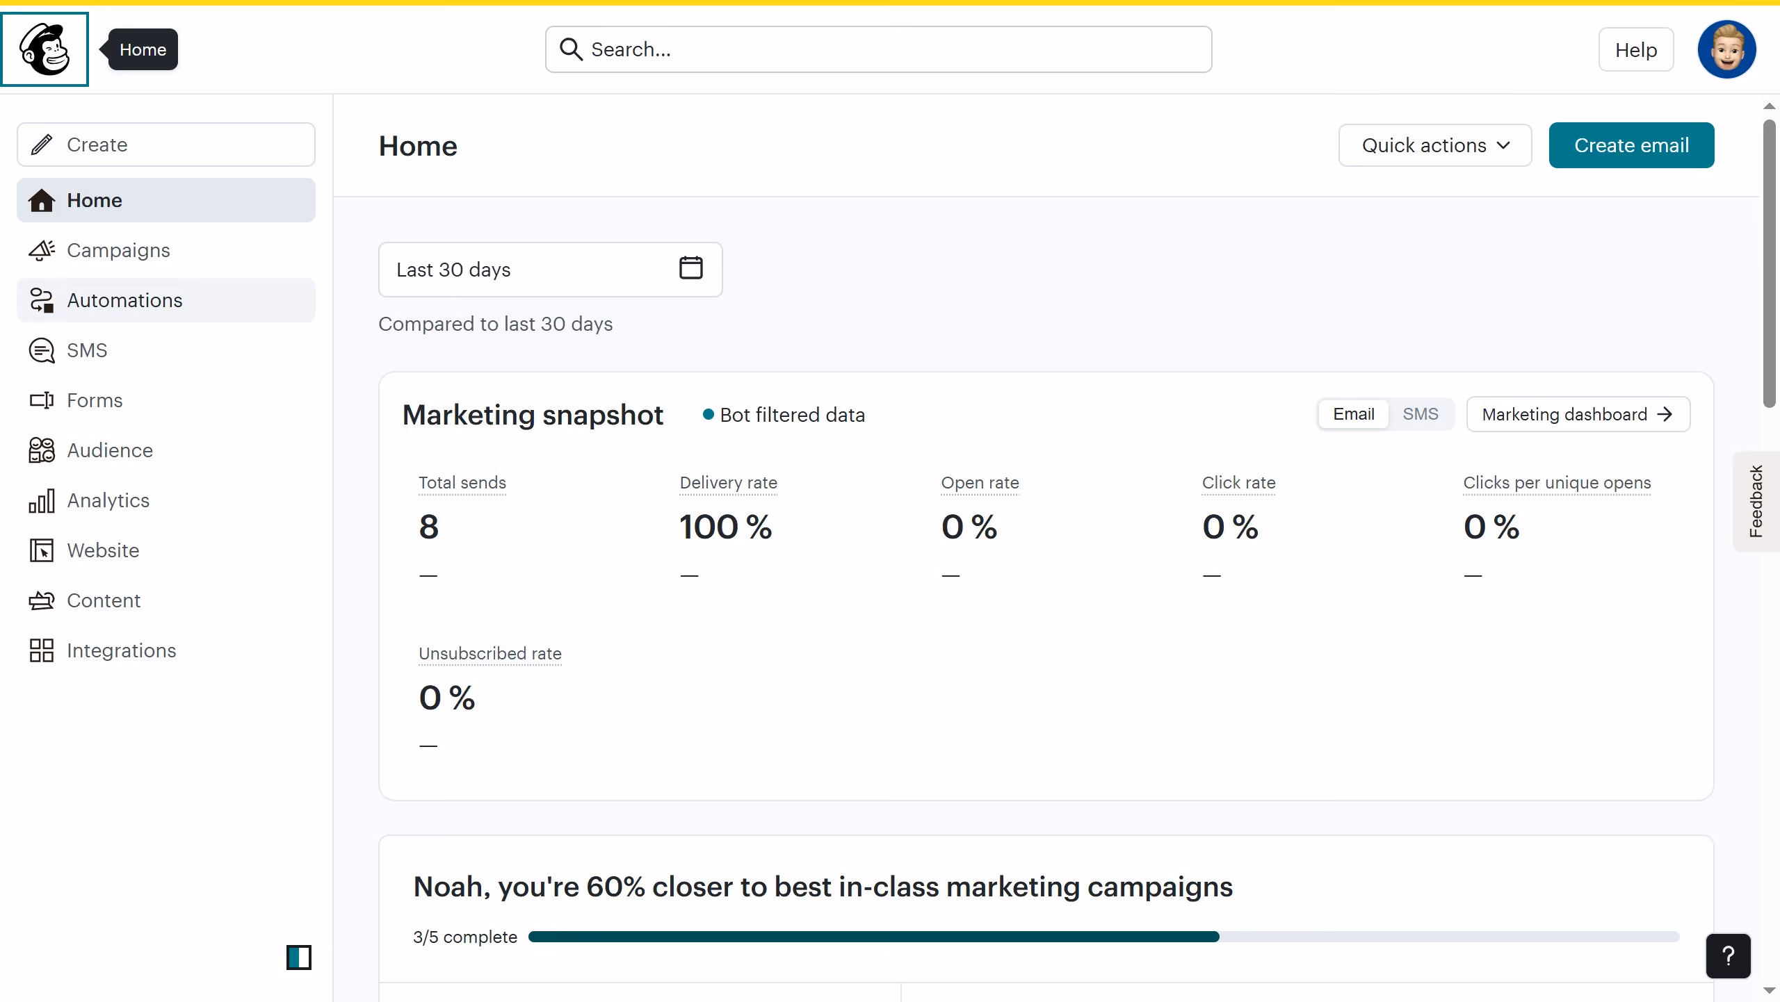Click the Audience people icon

42,450
